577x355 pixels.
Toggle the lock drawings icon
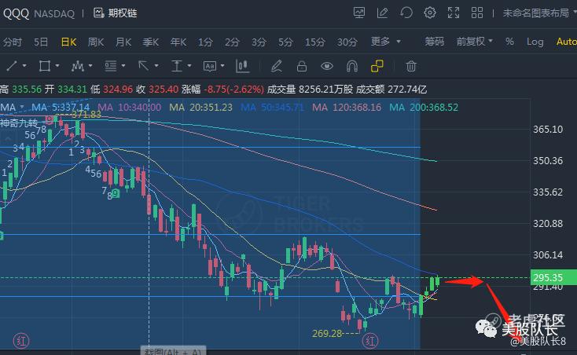click(302, 66)
